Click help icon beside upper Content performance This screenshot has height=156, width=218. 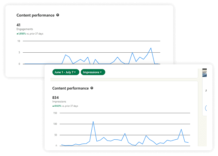[x=58, y=15]
